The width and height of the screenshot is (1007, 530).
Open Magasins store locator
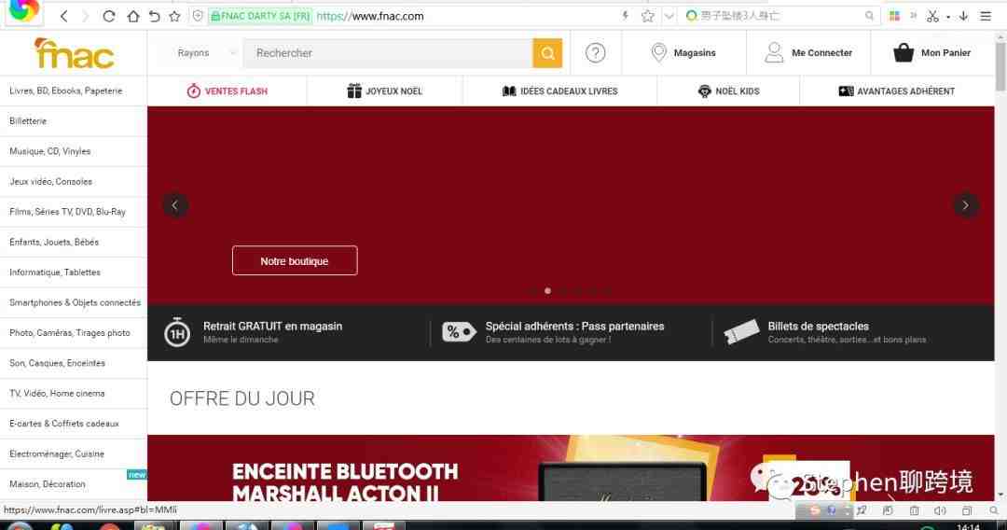(683, 52)
